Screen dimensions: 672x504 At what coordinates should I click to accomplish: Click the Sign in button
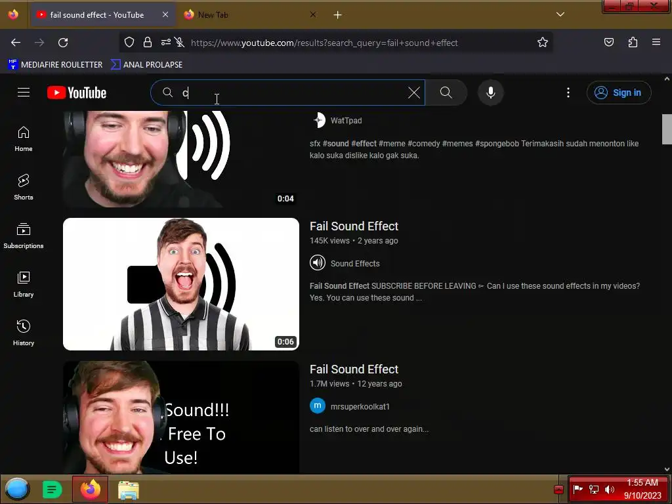click(x=619, y=93)
